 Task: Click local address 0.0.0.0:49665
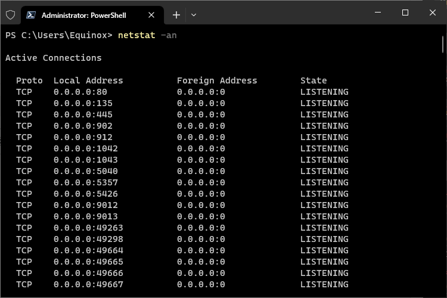coord(88,262)
